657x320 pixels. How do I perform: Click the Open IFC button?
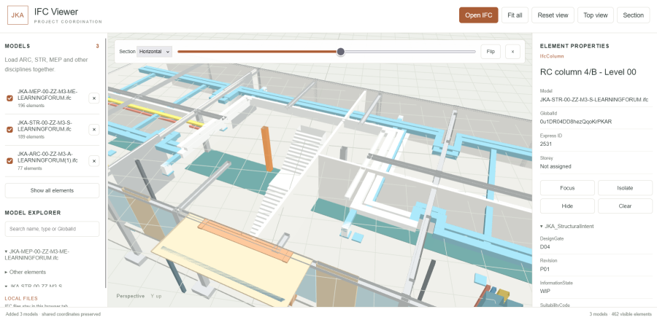click(478, 15)
